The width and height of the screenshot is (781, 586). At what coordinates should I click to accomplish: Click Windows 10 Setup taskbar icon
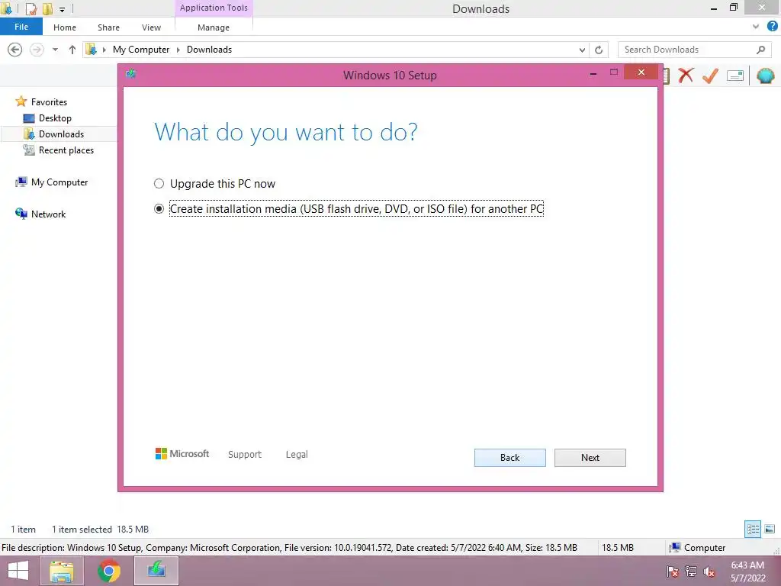156,571
